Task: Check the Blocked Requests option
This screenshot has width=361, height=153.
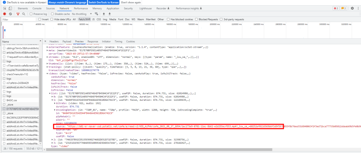Action: tap(197, 19)
